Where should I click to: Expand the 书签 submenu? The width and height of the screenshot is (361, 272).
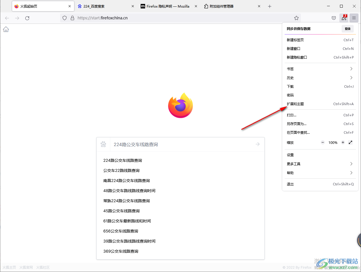click(x=320, y=69)
